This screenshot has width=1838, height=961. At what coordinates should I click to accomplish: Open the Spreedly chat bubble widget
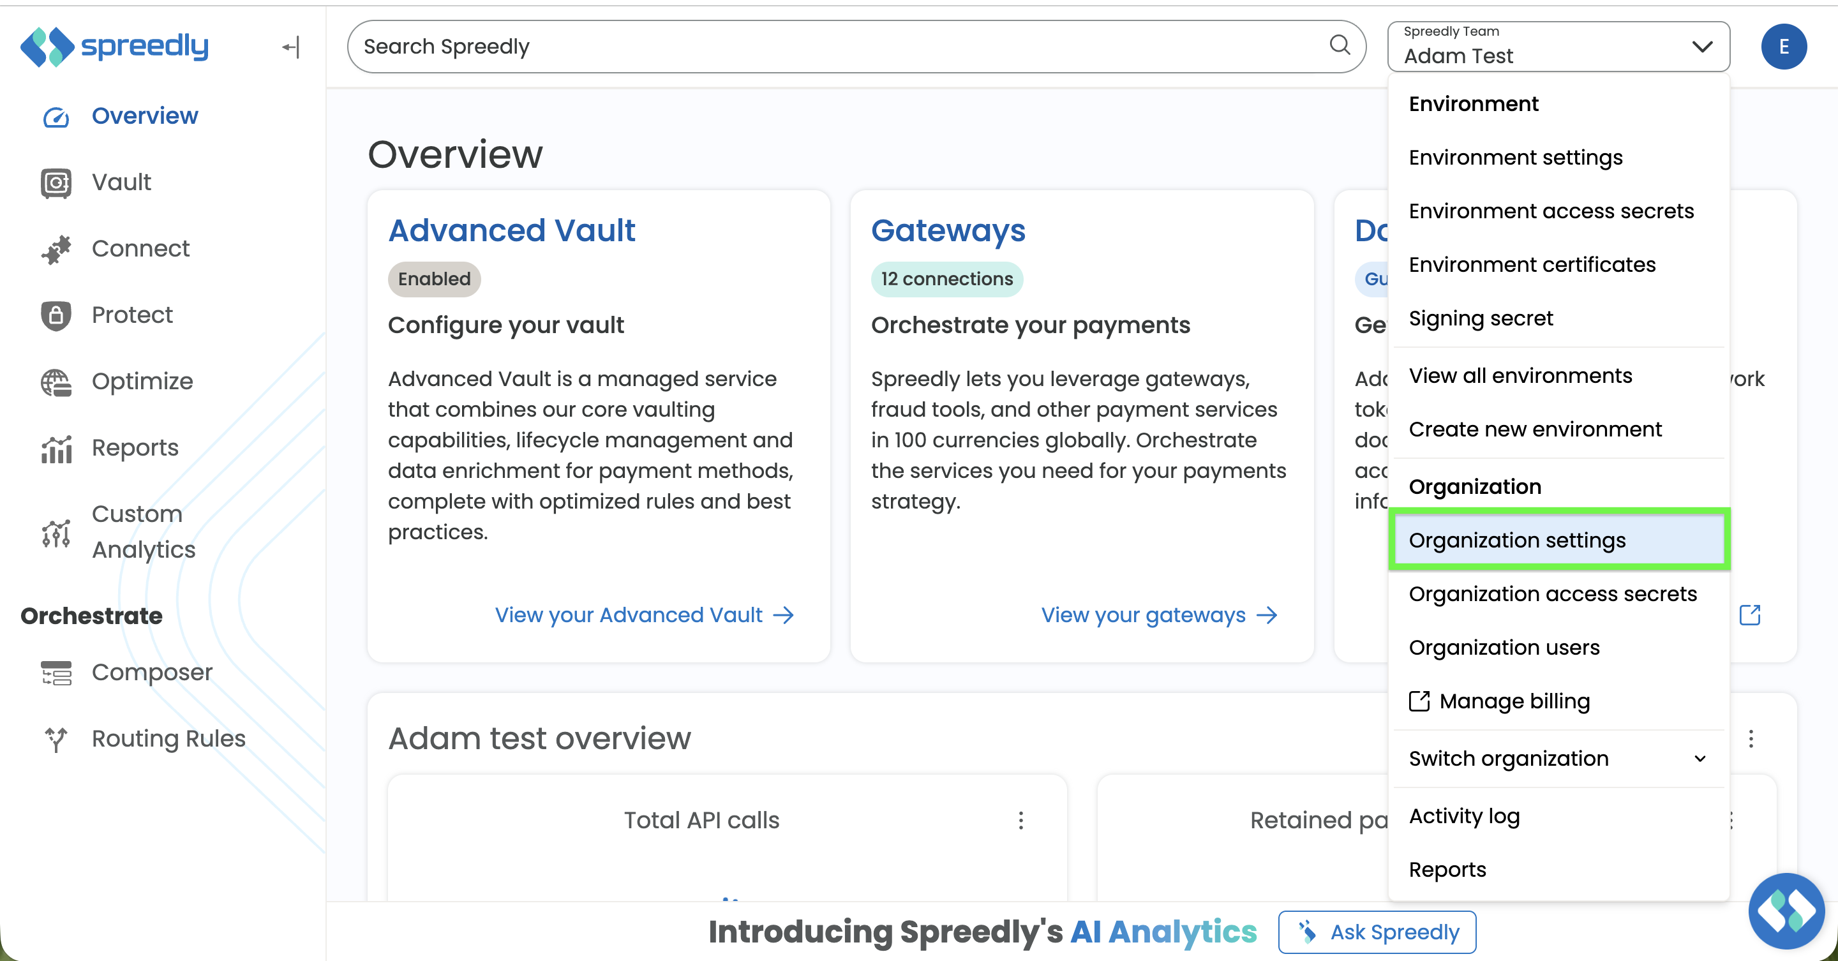click(x=1786, y=911)
